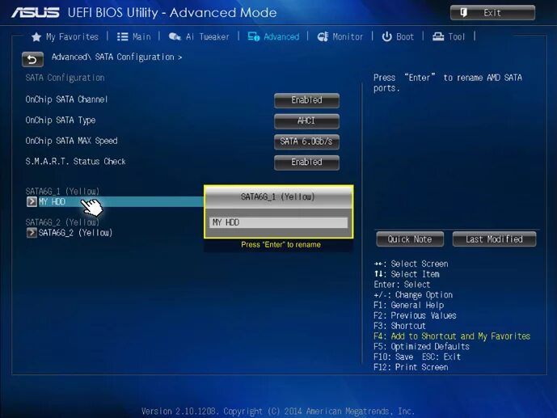This screenshot has width=557, height=418.
Task: Open the Boot tab
Action: (398, 37)
